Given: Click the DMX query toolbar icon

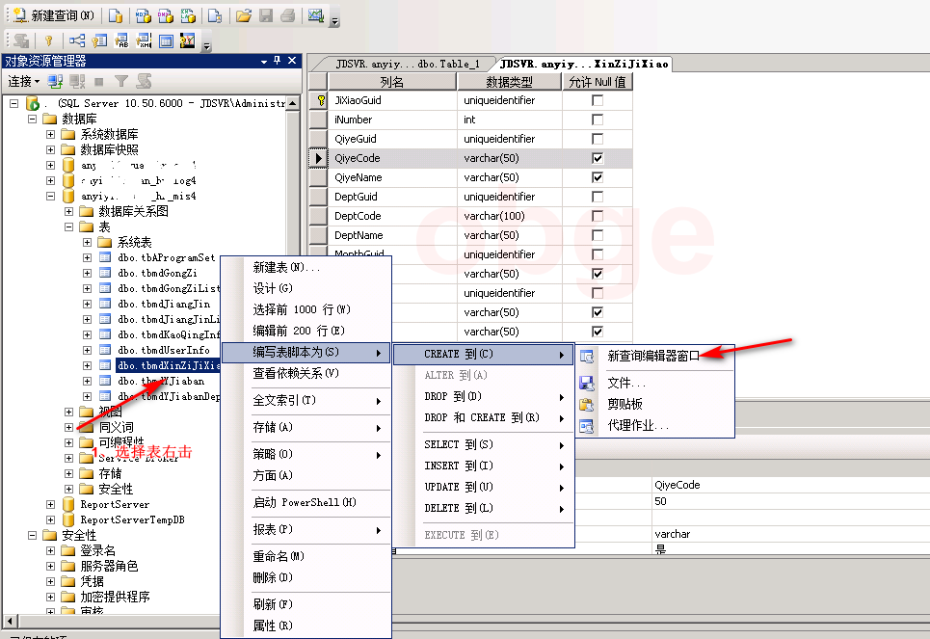Looking at the screenshot, I should coord(166,15).
